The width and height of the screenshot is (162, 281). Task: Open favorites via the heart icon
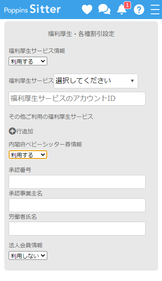(87, 10)
